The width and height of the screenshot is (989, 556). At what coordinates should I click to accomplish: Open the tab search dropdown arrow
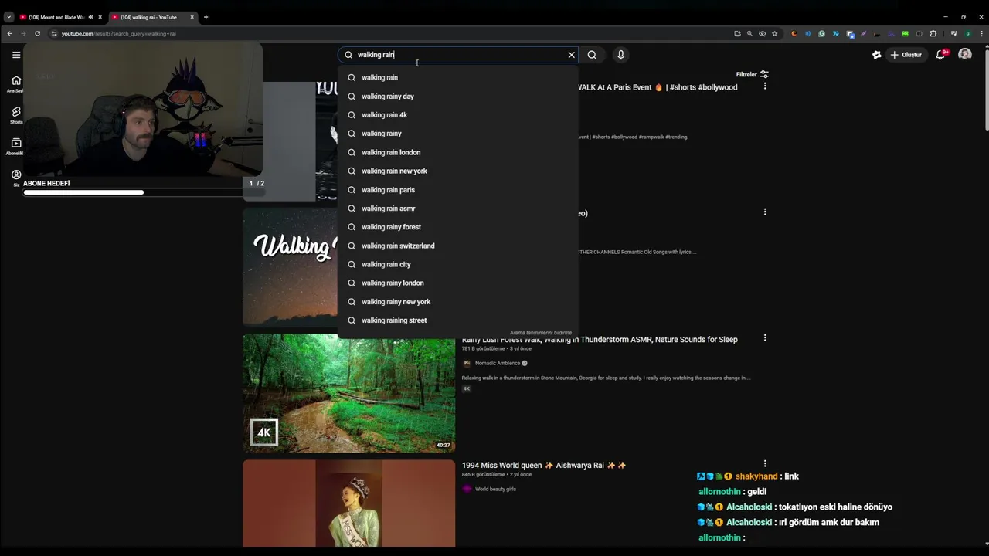(x=8, y=17)
